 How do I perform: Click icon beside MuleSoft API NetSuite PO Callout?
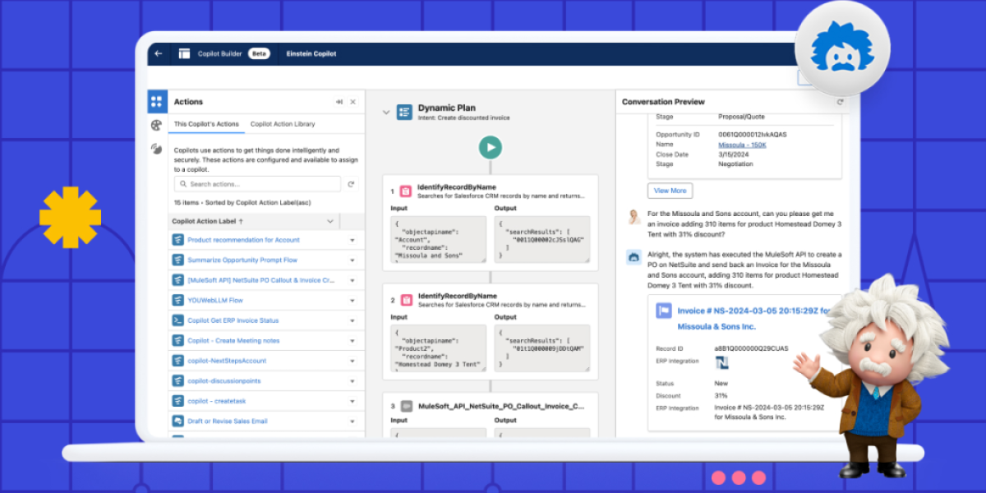(x=177, y=280)
